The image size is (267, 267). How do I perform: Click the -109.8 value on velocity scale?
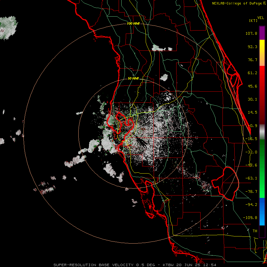tap(250, 218)
